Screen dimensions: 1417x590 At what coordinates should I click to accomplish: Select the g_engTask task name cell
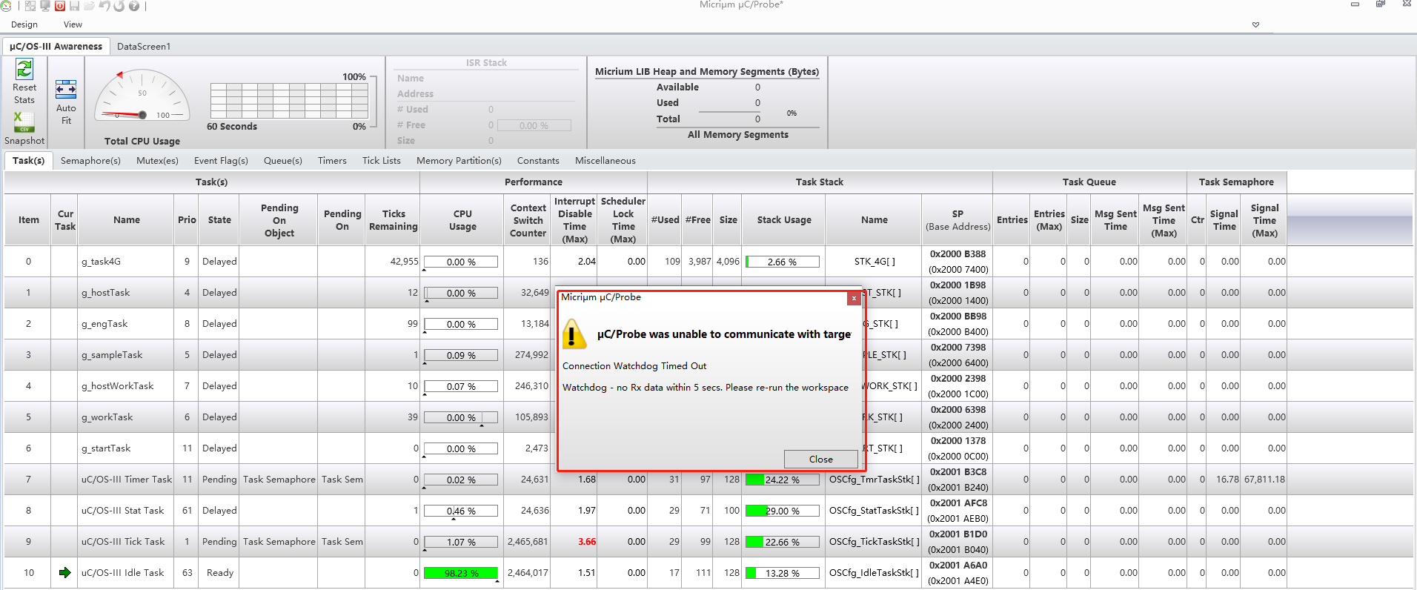(x=126, y=324)
